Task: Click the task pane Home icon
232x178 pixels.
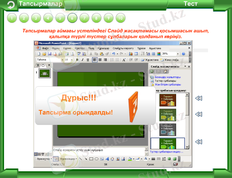Action: coord(165,72)
